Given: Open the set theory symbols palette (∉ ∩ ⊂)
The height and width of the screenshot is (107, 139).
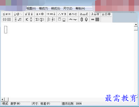Looking at the screenshot, I should click(73, 14).
